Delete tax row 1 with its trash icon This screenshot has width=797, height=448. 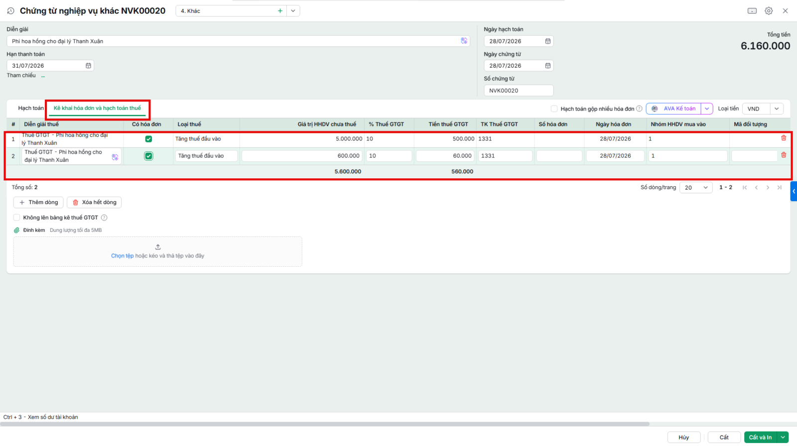[784, 138]
